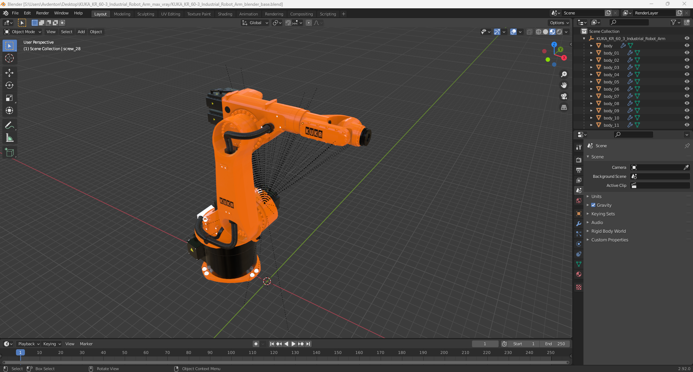Image resolution: width=693 pixels, height=372 pixels.
Task: Hide body_05 in the outliner
Action: point(687,82)
